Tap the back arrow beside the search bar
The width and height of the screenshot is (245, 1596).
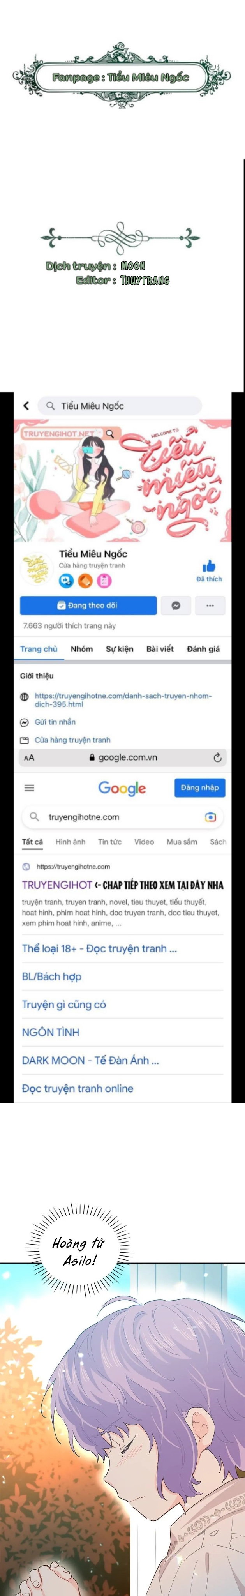click(26, 405)
